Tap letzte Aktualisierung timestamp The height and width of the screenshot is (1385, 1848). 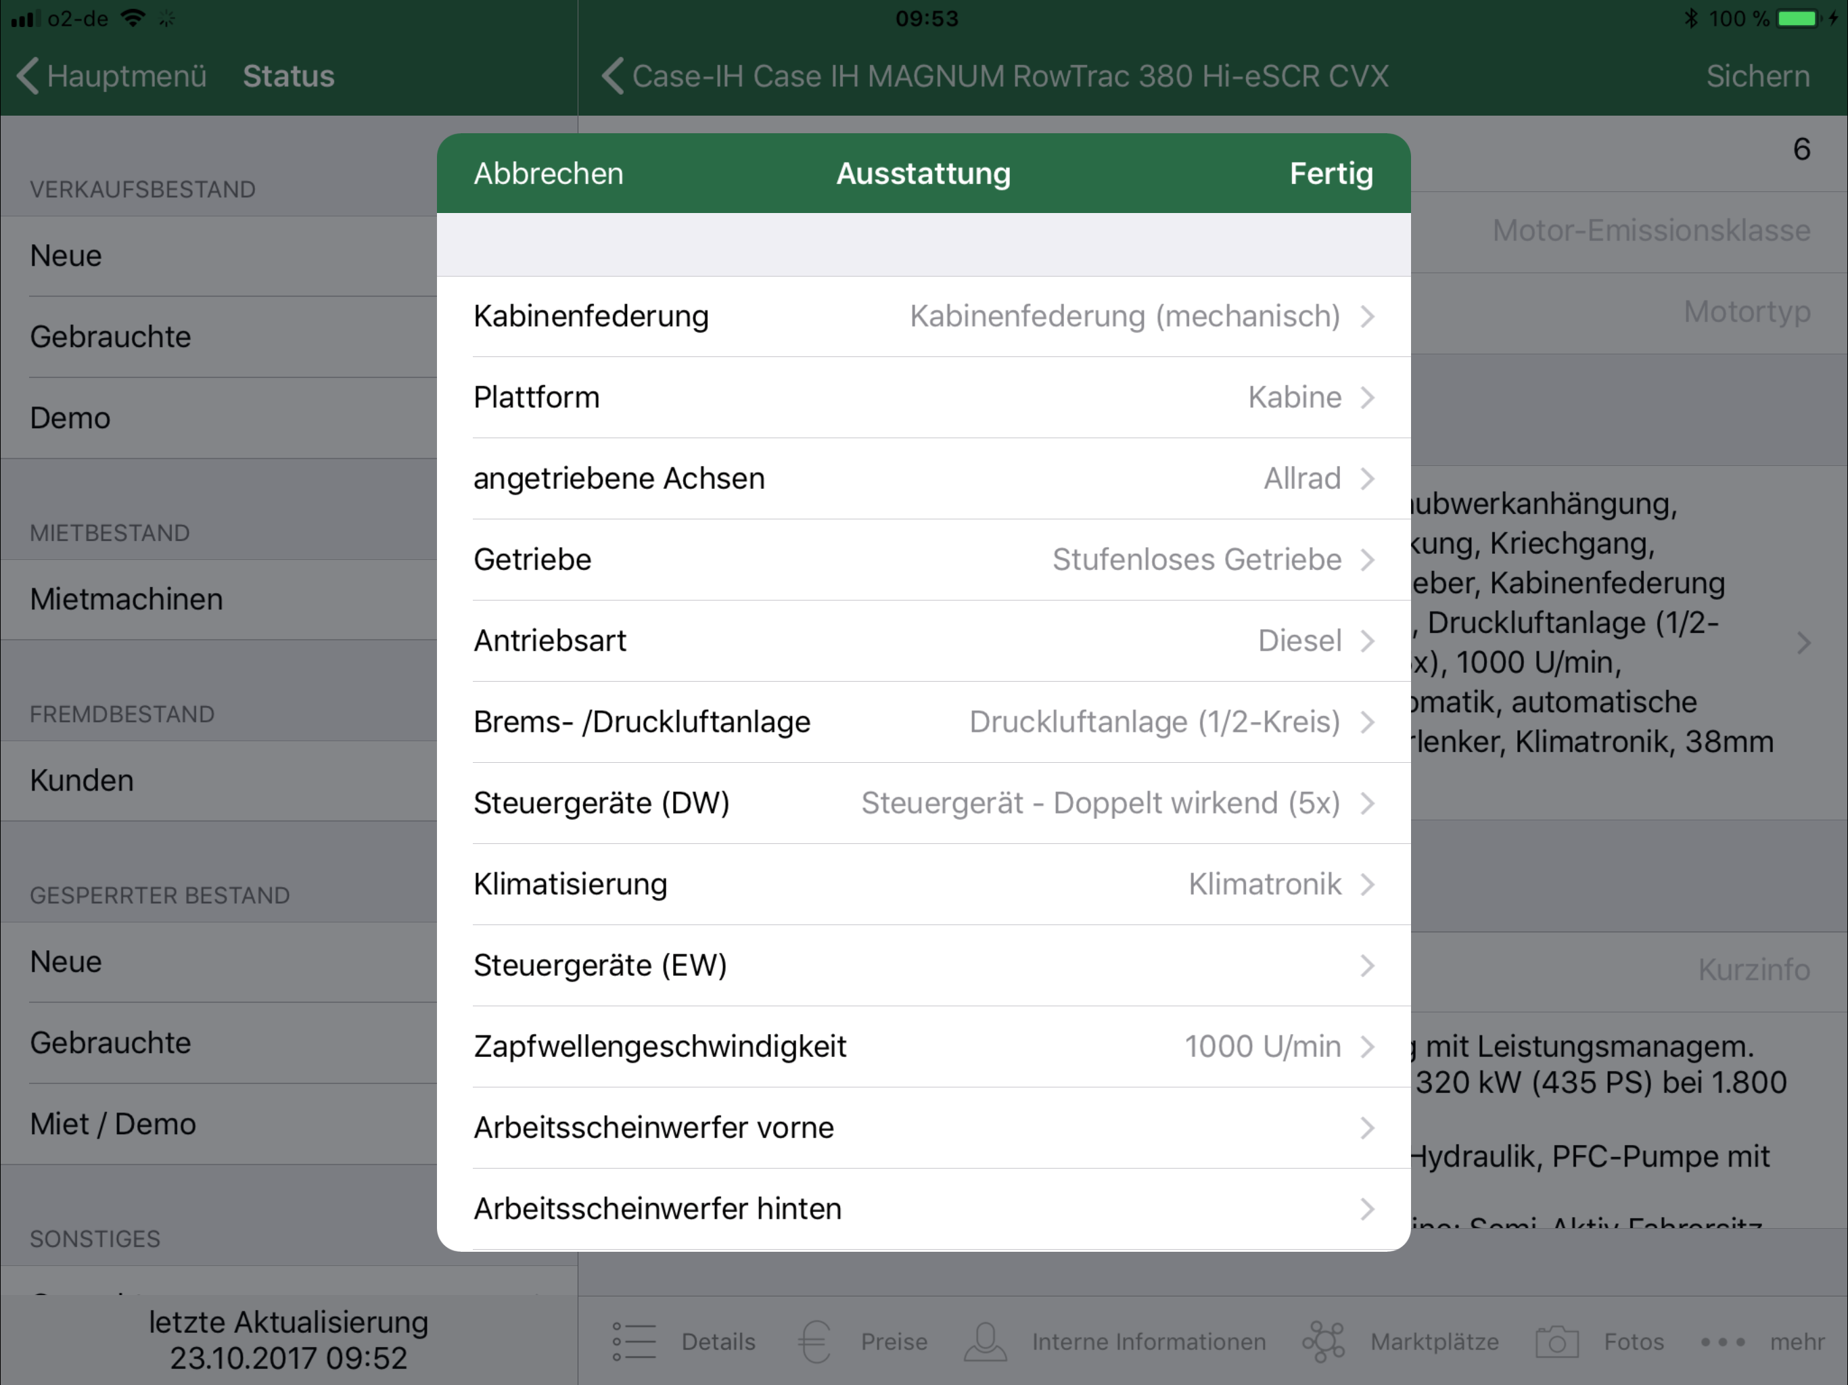288,1340
